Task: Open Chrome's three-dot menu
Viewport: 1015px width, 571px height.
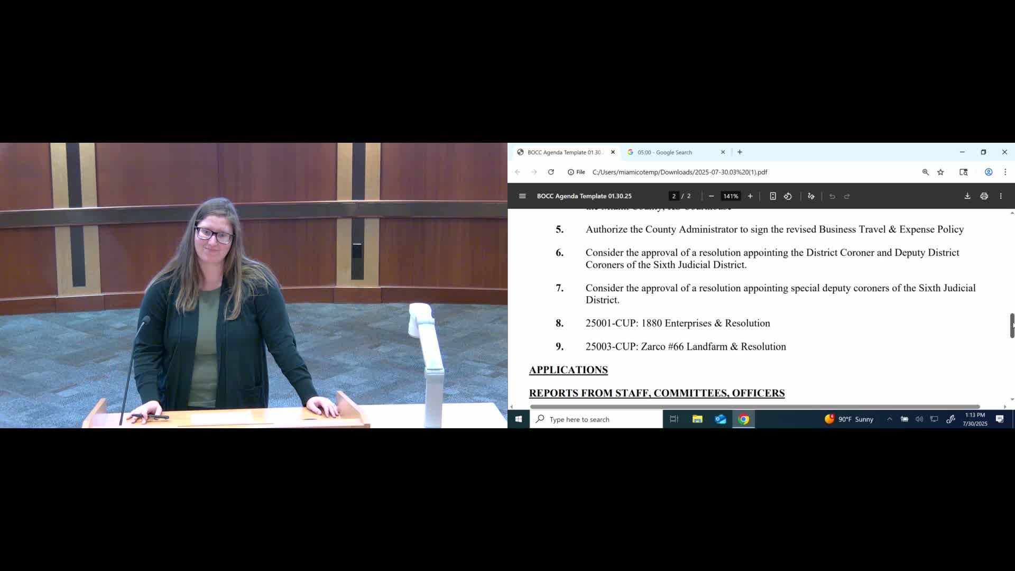Action: coord(1005,172)
